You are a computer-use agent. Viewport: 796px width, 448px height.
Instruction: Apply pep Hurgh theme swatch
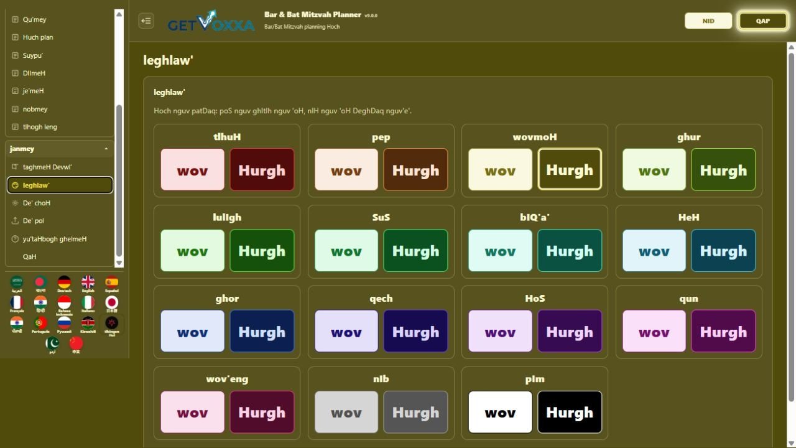click(x=415, y=170)
